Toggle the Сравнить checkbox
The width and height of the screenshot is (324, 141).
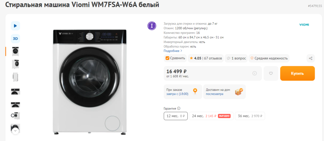tap(168, 58)
